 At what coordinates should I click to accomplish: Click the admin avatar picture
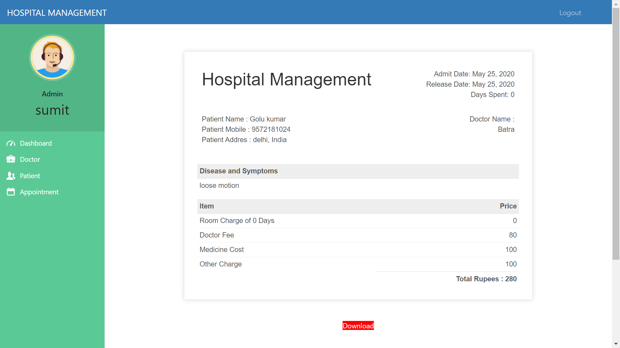point(52,58)
